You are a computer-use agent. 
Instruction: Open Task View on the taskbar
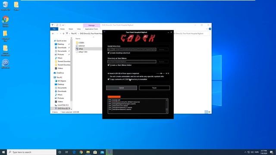click(x=67, y=152)
